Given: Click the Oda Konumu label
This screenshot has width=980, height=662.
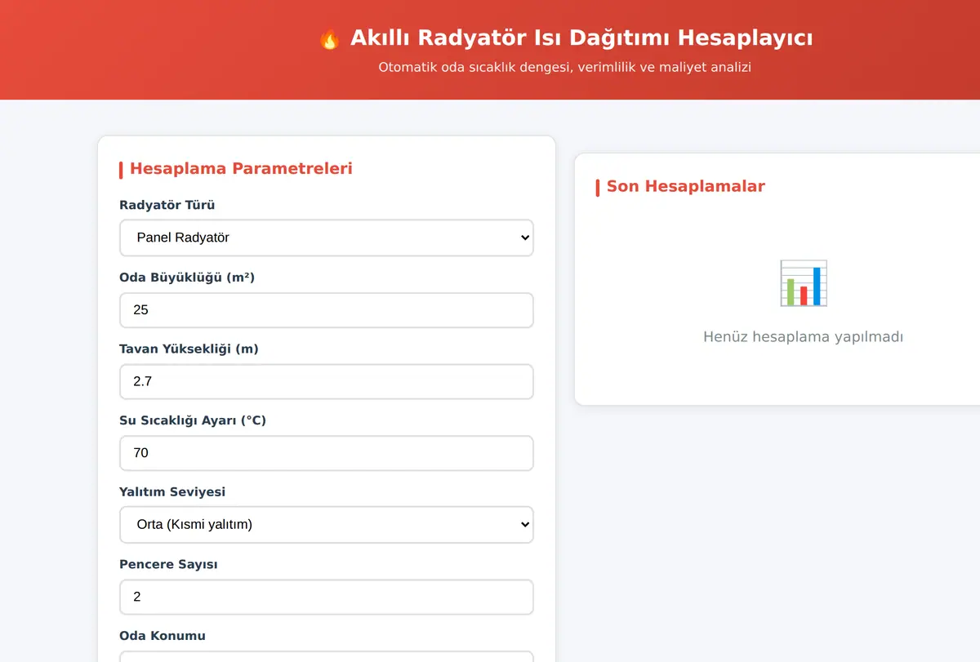Looking at the screenshot, I should coord(163,636).
